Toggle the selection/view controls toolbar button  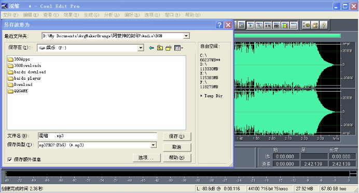277,25
